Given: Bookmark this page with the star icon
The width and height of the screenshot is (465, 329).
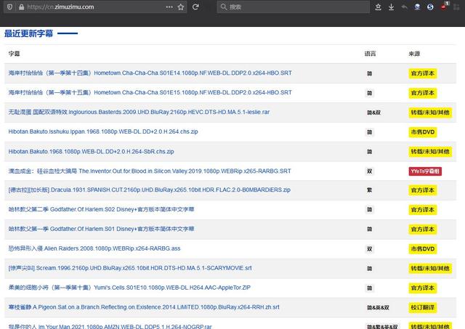Looking at the screenshot, I should point(181,7).
